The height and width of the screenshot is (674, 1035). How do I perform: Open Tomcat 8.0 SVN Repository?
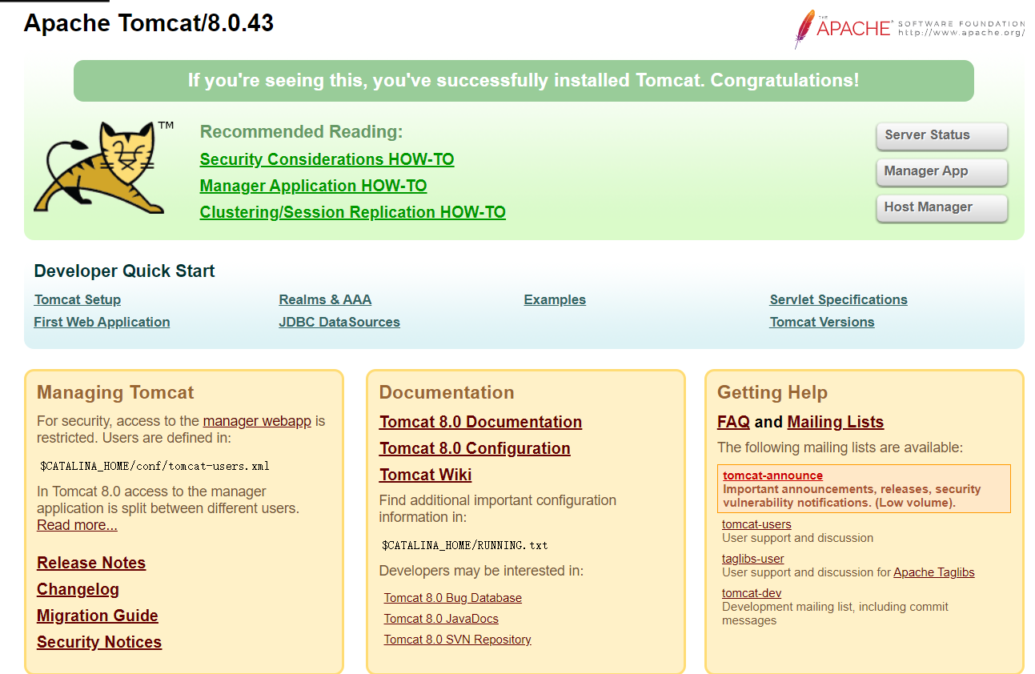coord(457,640)
